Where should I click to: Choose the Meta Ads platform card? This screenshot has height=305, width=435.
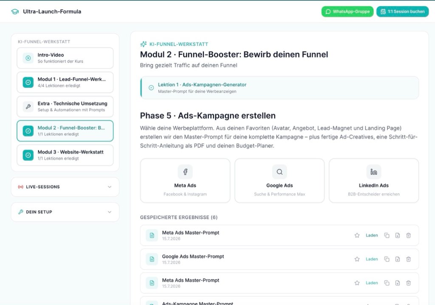pyautogui.click(x=185, y=181)
